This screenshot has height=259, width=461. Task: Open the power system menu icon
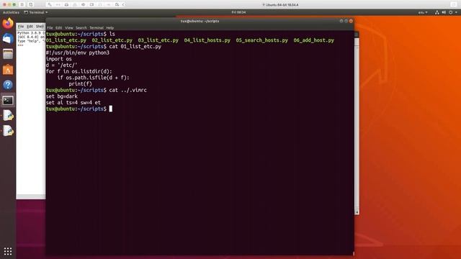point(450,12)
